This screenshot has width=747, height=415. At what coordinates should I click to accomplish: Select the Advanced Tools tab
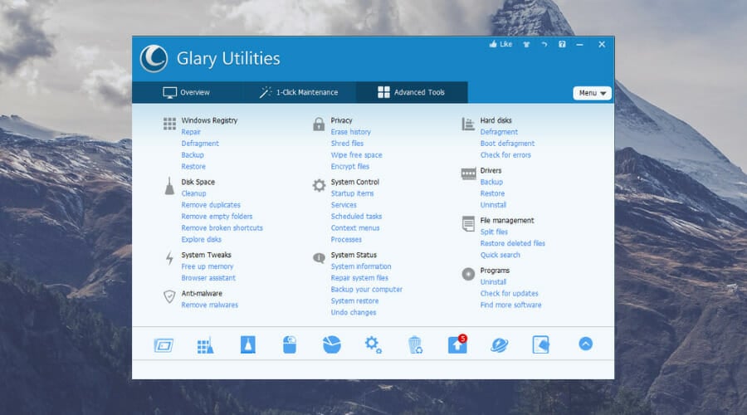pyautogui.click(x=411, y=92)
